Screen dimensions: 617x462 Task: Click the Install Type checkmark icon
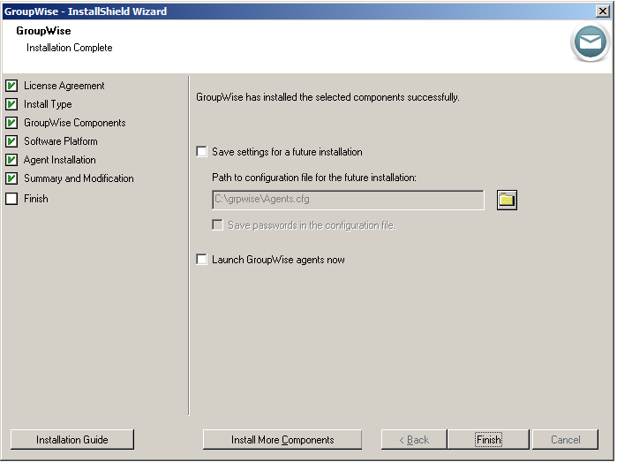click(11, 104)
